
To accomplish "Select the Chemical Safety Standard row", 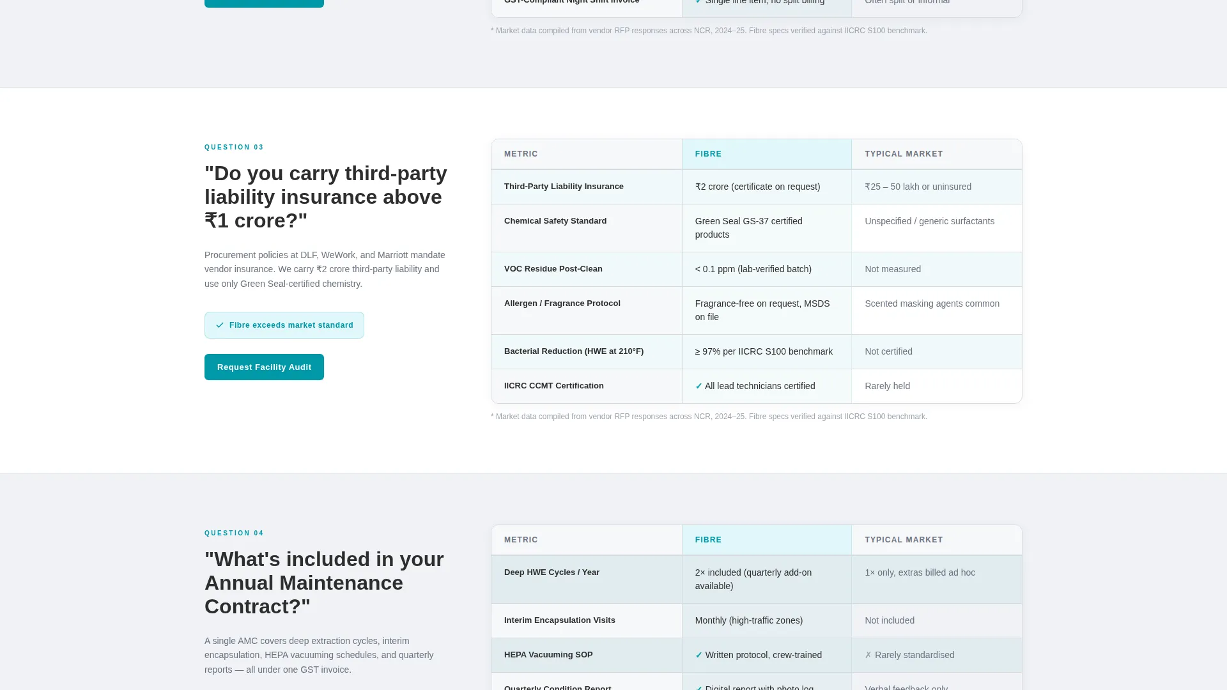I will [x=757, y=228].
